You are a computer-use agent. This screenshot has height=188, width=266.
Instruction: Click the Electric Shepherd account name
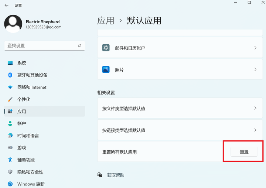coord(43,22)
